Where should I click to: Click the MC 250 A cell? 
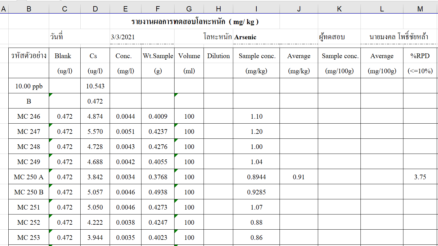(29, 177)
